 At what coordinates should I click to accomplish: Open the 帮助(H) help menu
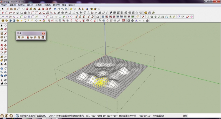72,5
